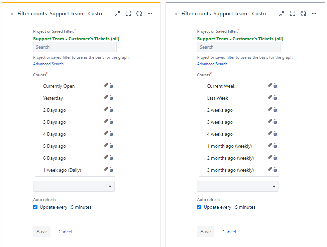Uncheck left gadget's Update every 15 minutes
327x247 pixels.
point(35,207)
